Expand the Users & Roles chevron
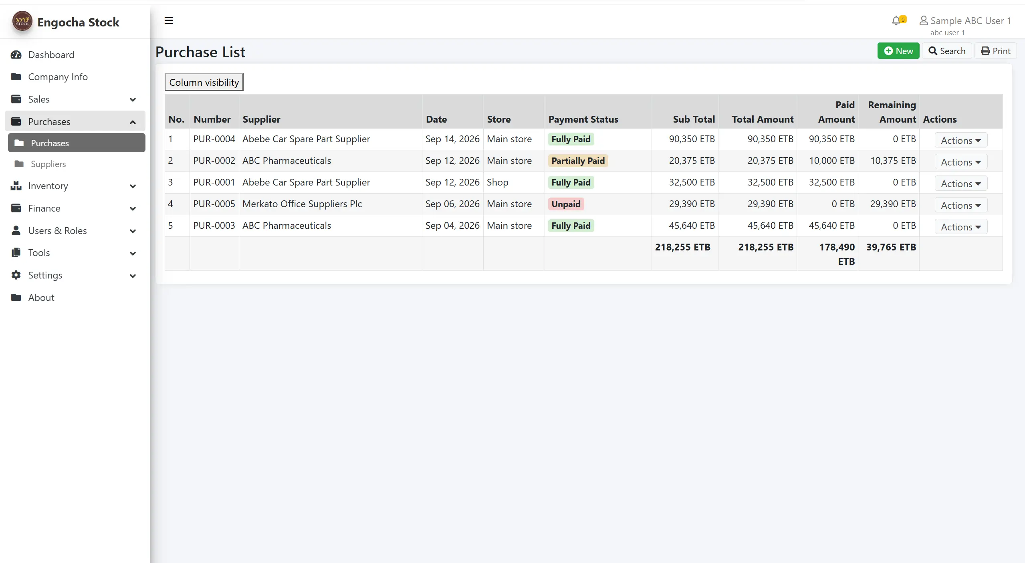Image resolution: width=1025 pixels, height=563 pixels. pos(133,231)
